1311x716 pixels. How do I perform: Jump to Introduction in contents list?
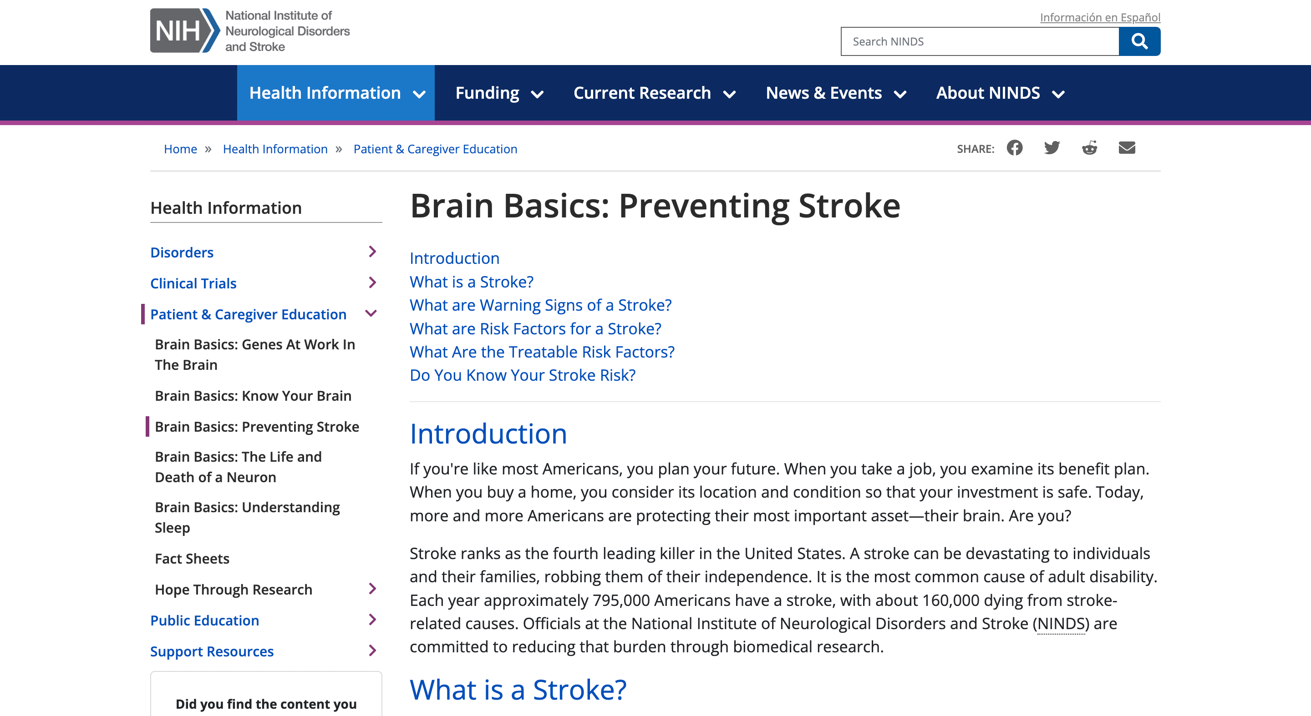click(x=454, y=258)
